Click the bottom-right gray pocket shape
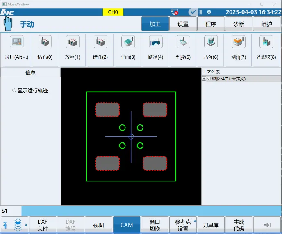 tap(155, 163)
